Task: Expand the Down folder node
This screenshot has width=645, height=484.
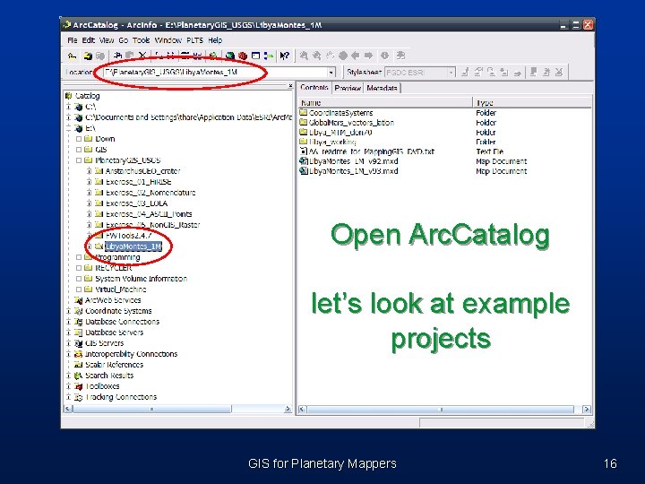Action: pyautogui.click(x=79, y=139)
